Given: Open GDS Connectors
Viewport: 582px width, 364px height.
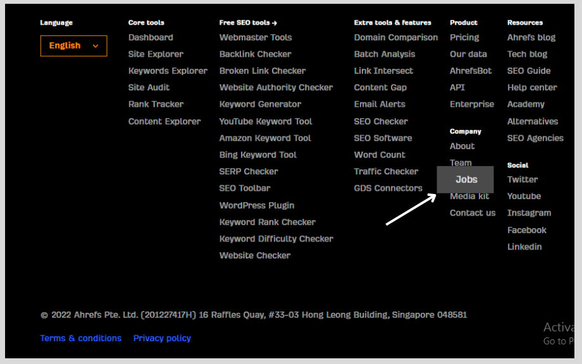Looking at the screenshot, I should 388,188.
